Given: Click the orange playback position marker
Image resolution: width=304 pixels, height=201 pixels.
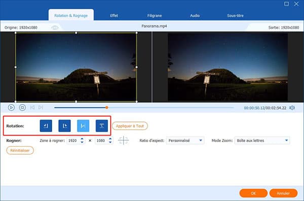Looking at the screenshot, I should pos(106,108).
